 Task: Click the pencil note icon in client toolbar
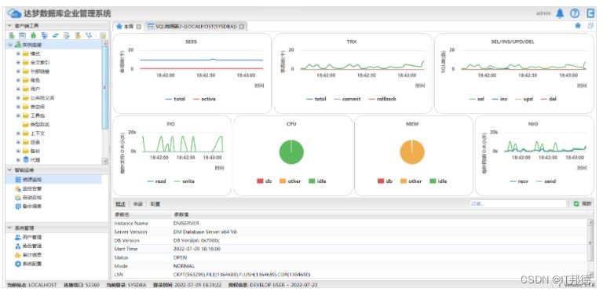(103, 35)
